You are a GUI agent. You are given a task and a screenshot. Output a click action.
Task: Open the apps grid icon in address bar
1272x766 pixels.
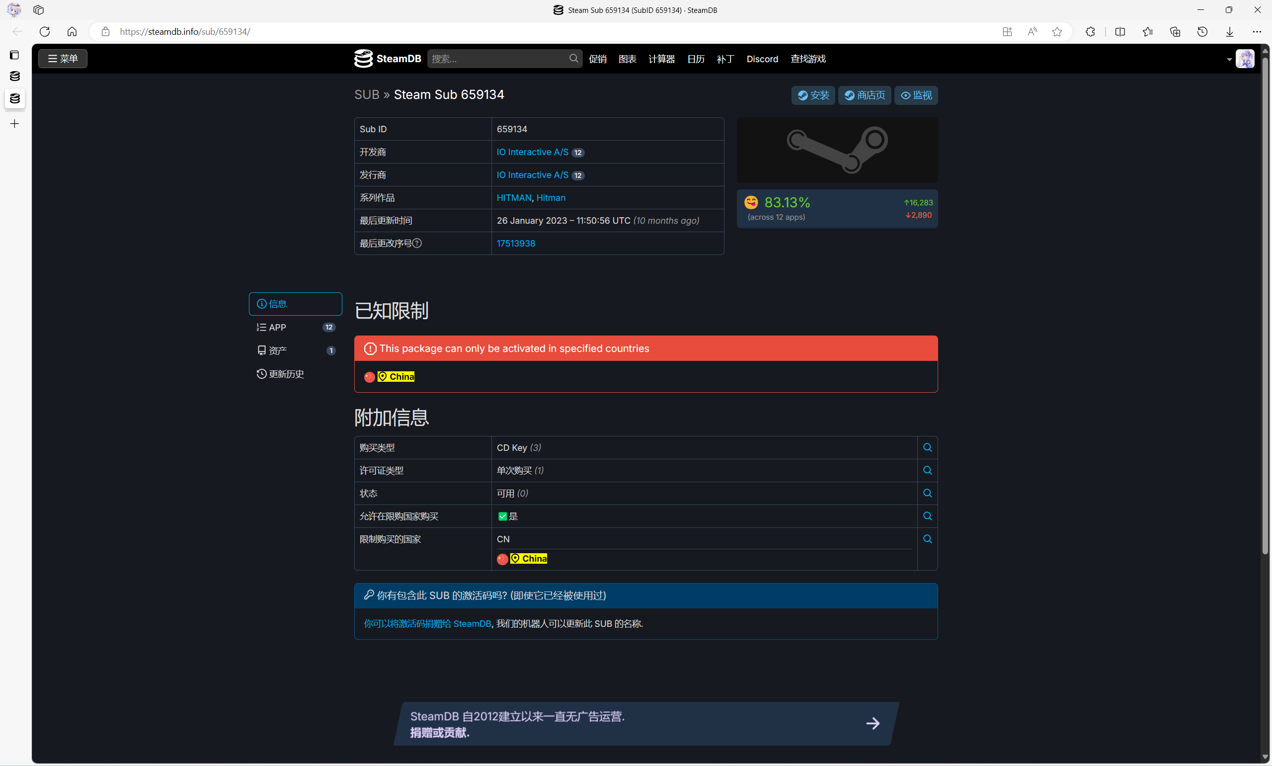pos(1007,31)
